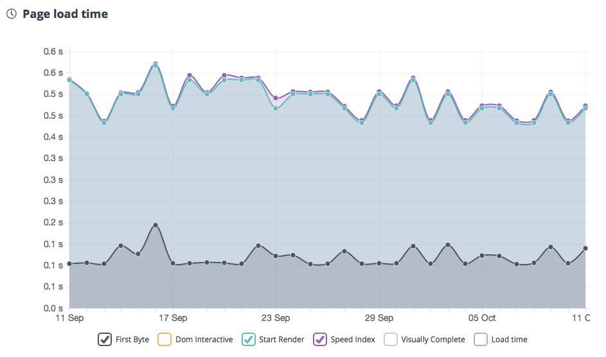Click the 23 Sep x-axis date label
Screen dimensions: 606x357
(276, 318)
